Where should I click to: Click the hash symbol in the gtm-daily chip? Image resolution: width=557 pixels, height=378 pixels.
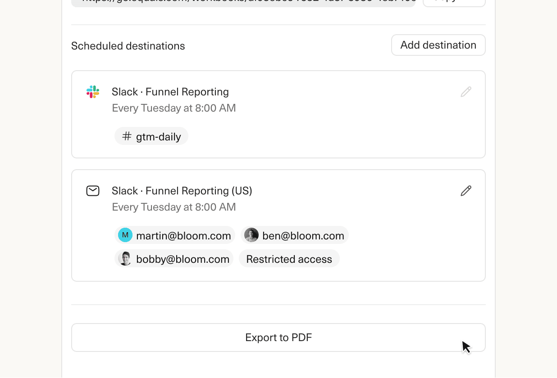[x=126, y=135]
